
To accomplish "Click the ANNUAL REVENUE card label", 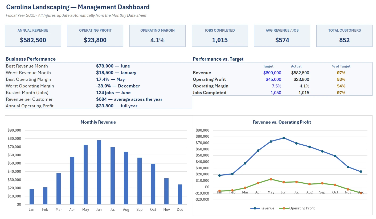I will click(x=33, y=30).
